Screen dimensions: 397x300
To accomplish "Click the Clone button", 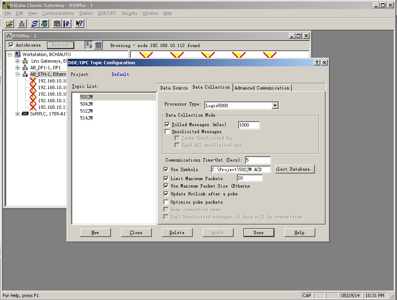I will point(136,232).
